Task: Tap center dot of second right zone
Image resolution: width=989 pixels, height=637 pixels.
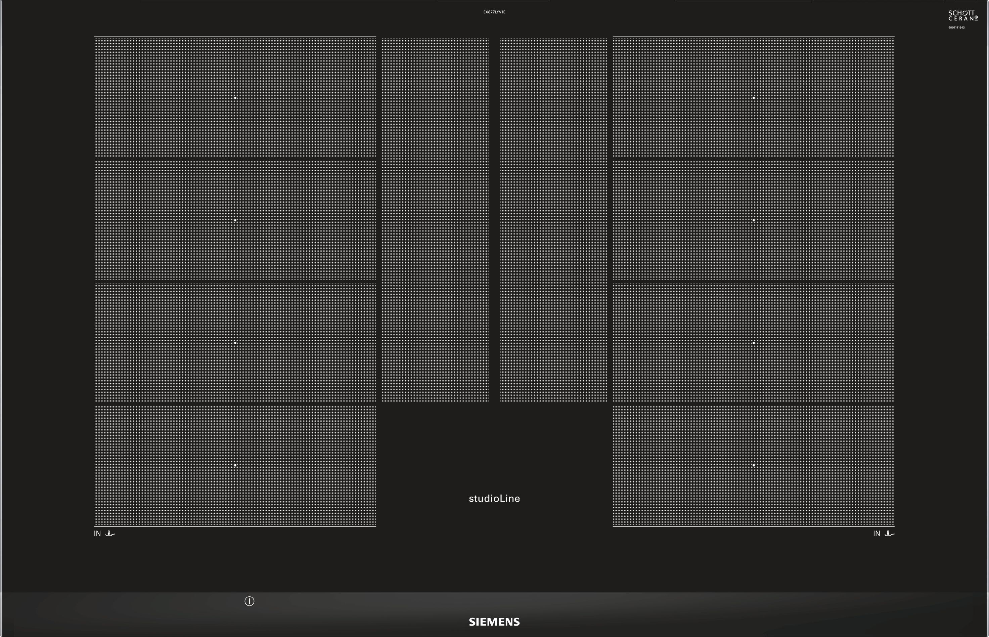Action: 753,220
